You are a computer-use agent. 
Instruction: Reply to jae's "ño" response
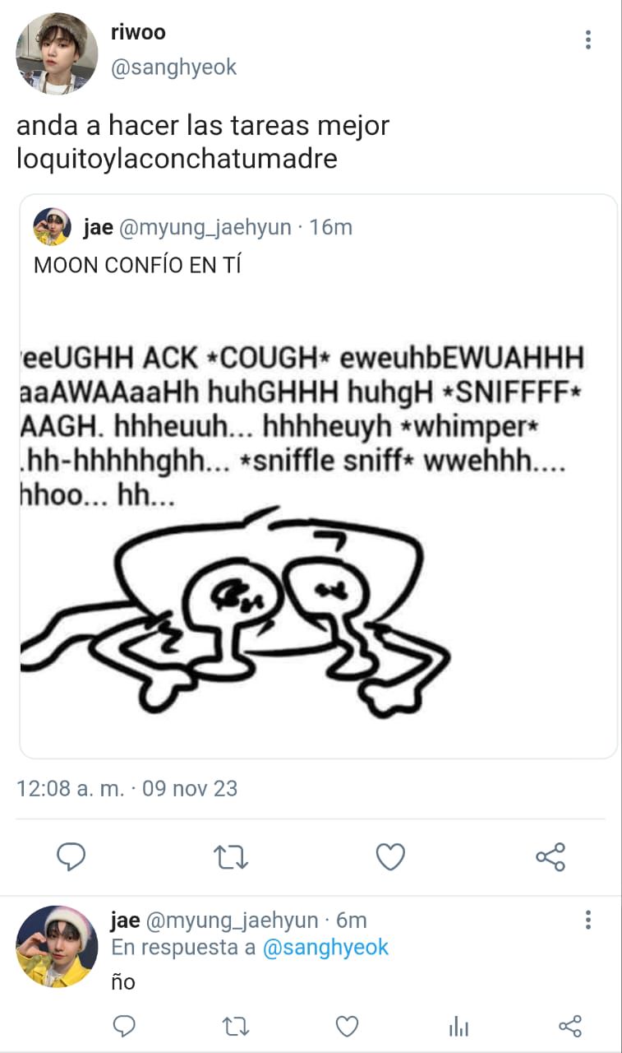coord(124,1026)
